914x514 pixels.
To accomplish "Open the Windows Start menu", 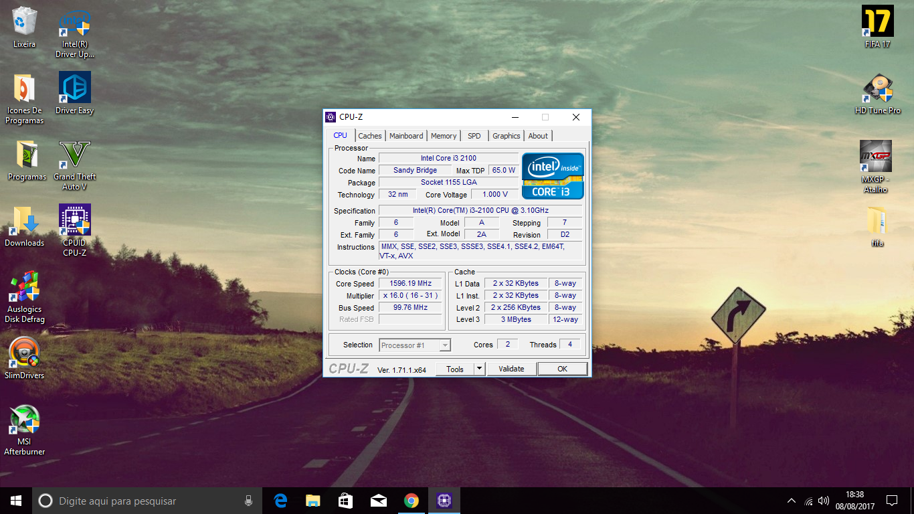I will pos(16,501).
